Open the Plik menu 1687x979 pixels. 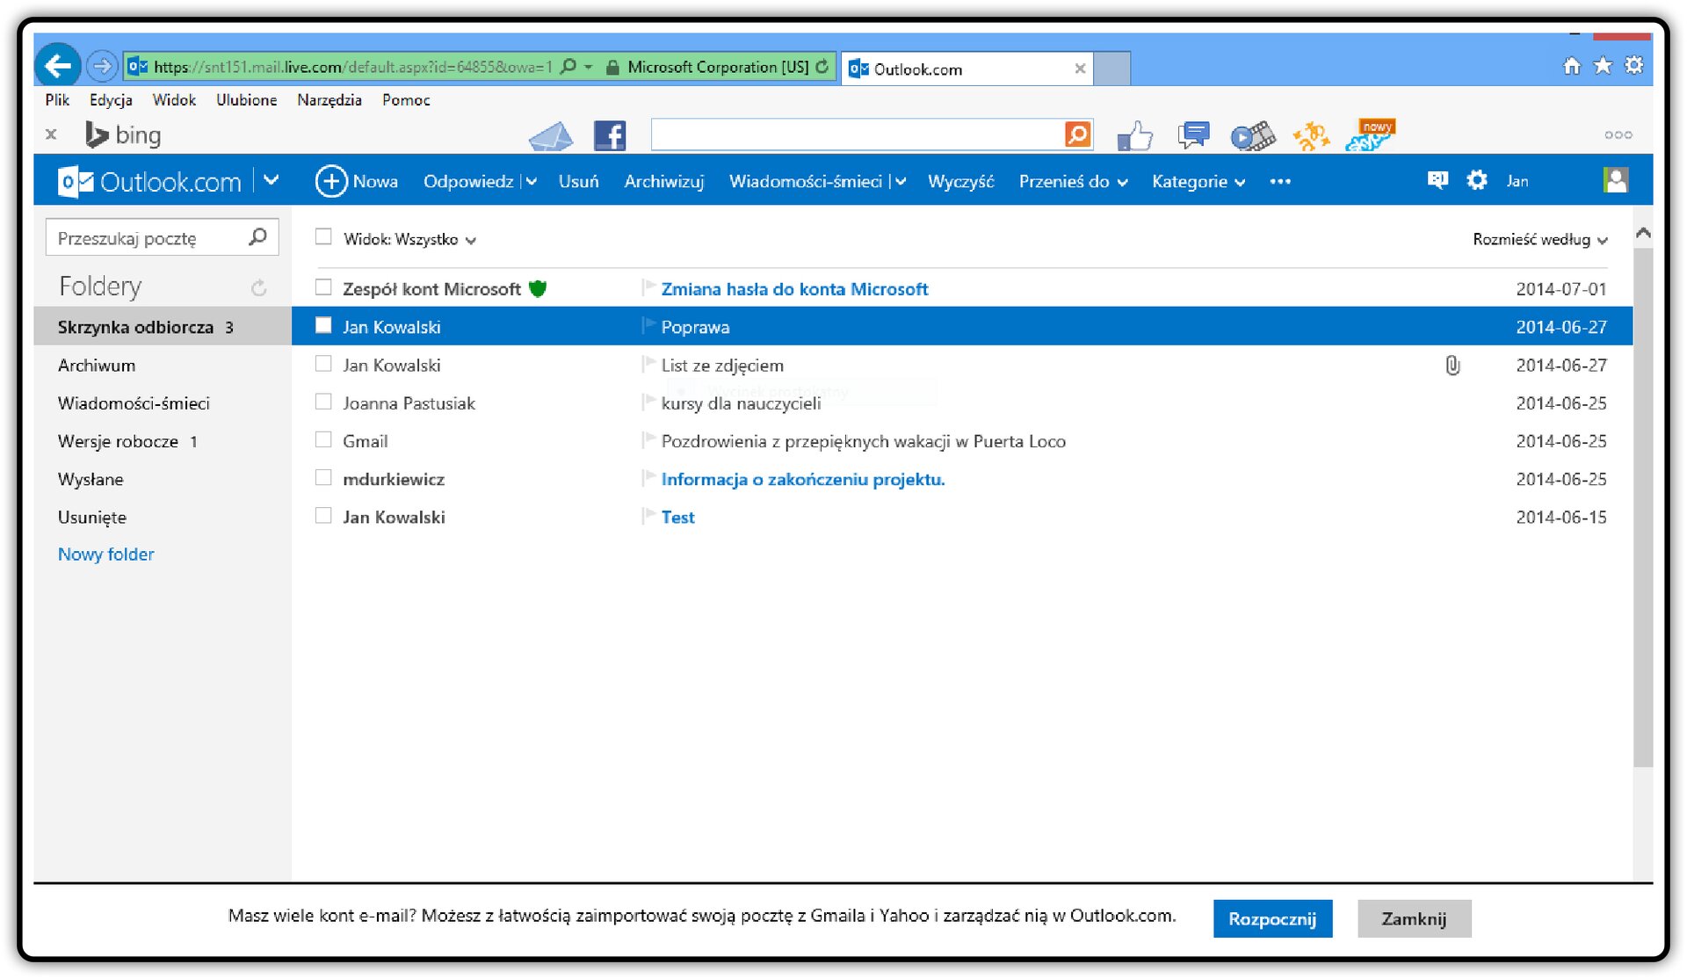pyautogui.click(x=57, y=99)
